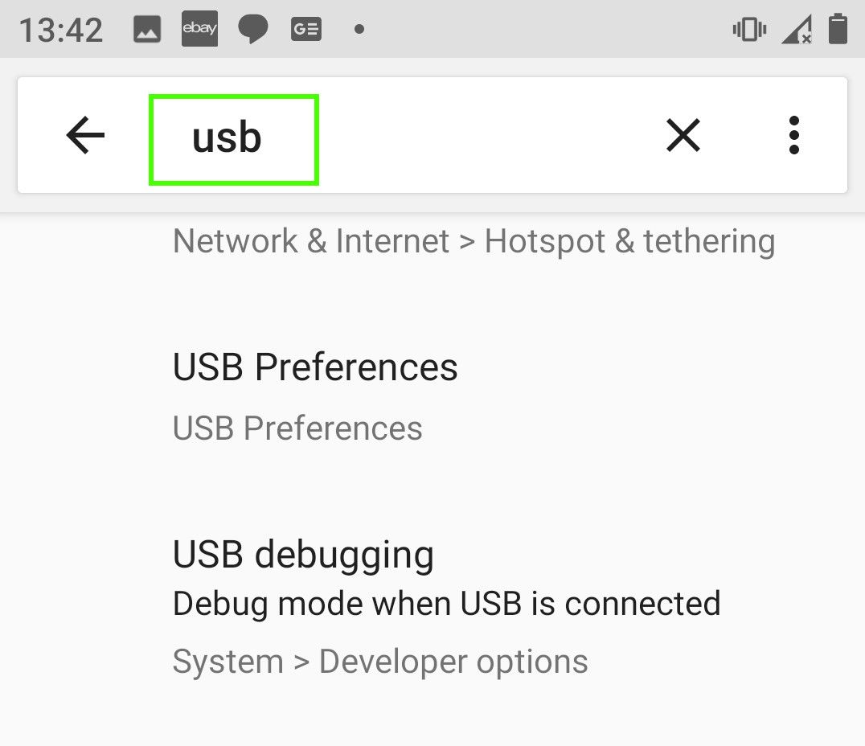Tap the USB Preferences subtitle text
Screen dimensions: 865x746
(x=297, y=428)
